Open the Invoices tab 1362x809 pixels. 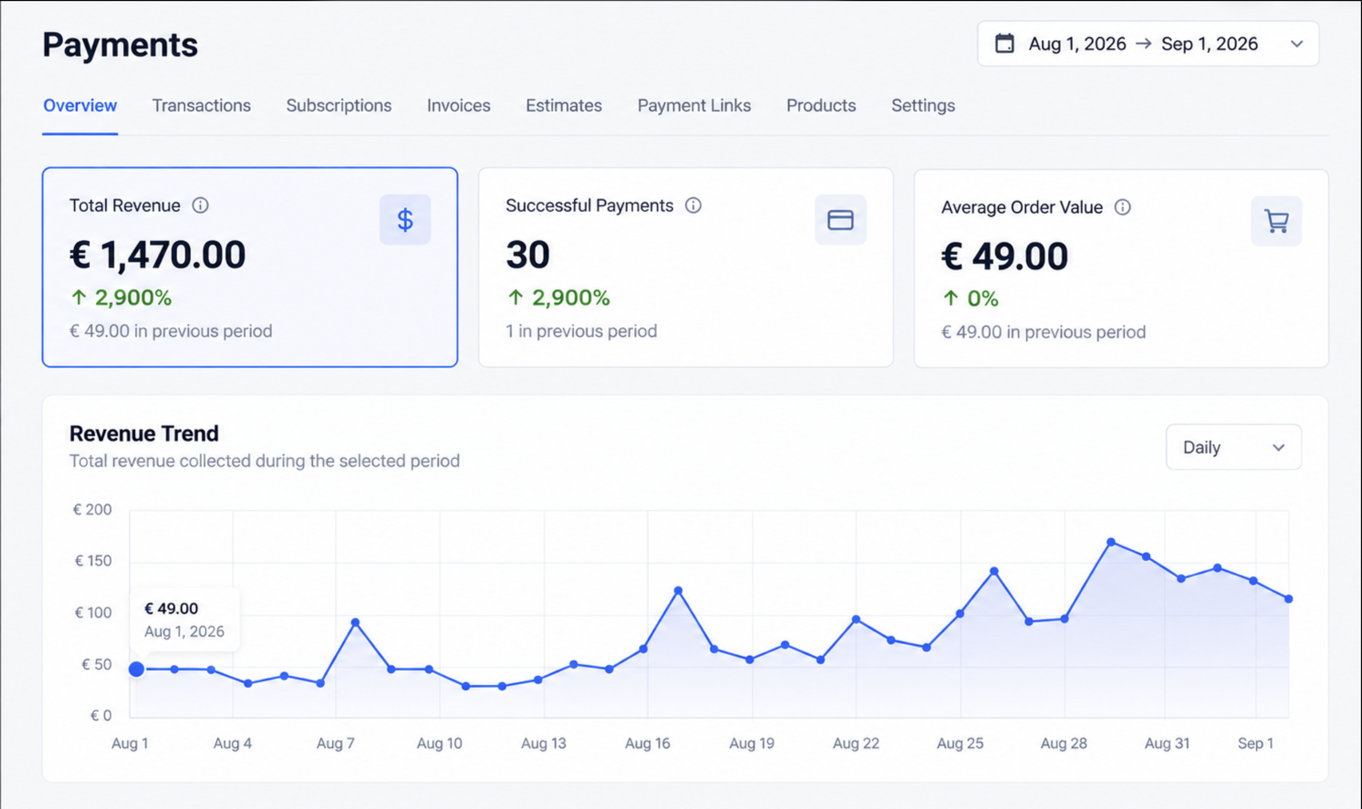tap(458, 105)
